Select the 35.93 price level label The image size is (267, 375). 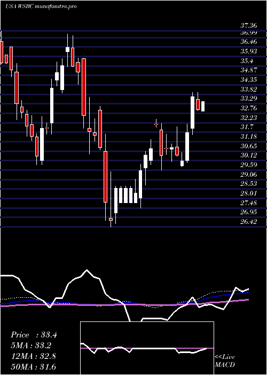(249, 51)
